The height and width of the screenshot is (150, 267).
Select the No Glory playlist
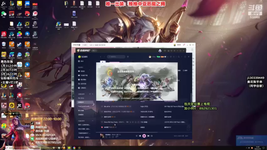point(81,98)
